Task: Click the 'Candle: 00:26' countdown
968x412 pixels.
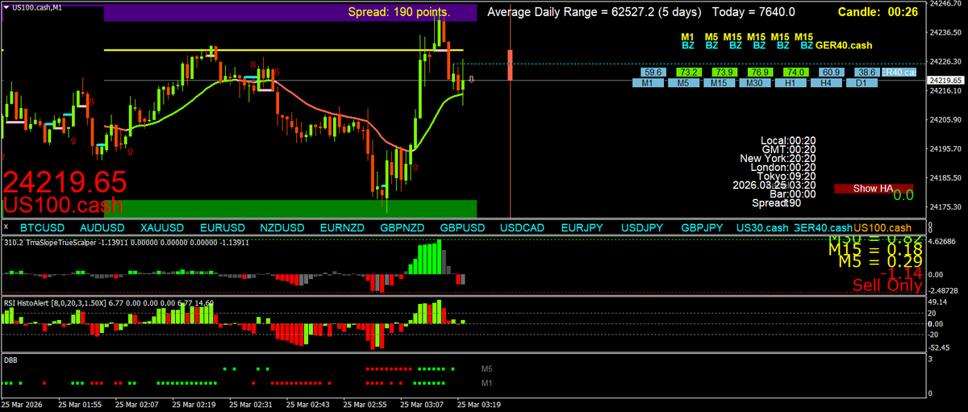Action: [877, 12]
